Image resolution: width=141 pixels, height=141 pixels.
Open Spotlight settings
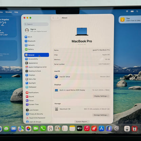pyautogui.click(x=31, y=83)
